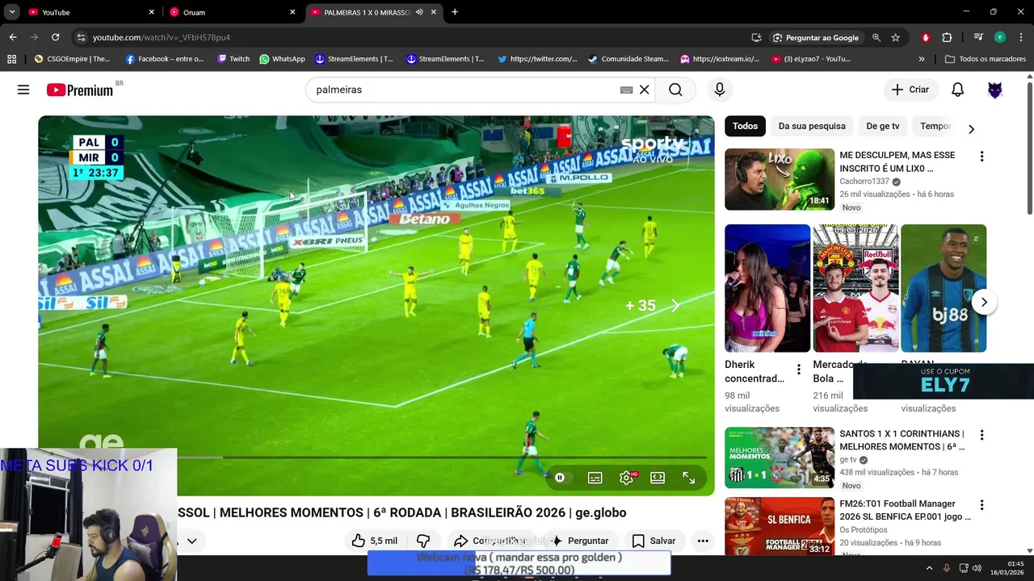The image size is (1034, 581).
Task: Open tab search dropdown in Chrome
Action: click(11, 12)
